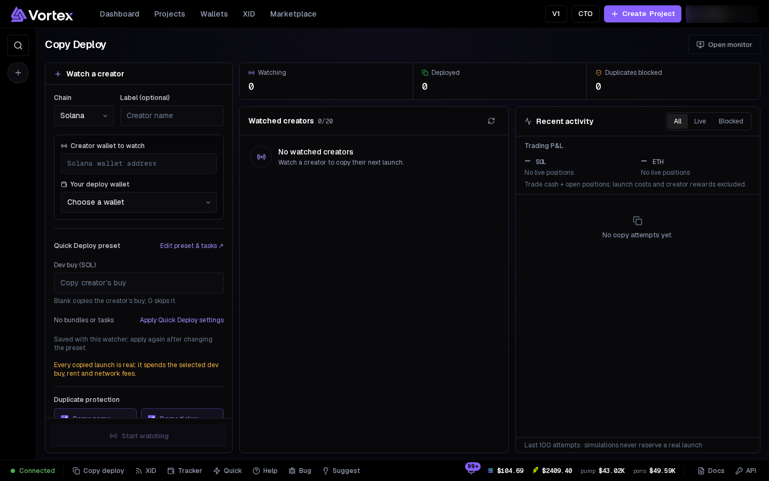Screen dimensions: 769x481
Task: Open XID feed in footer bar
Action: [x=146, y=471]
